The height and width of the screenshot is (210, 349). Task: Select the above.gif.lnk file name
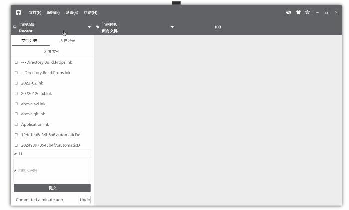point(33,114)
